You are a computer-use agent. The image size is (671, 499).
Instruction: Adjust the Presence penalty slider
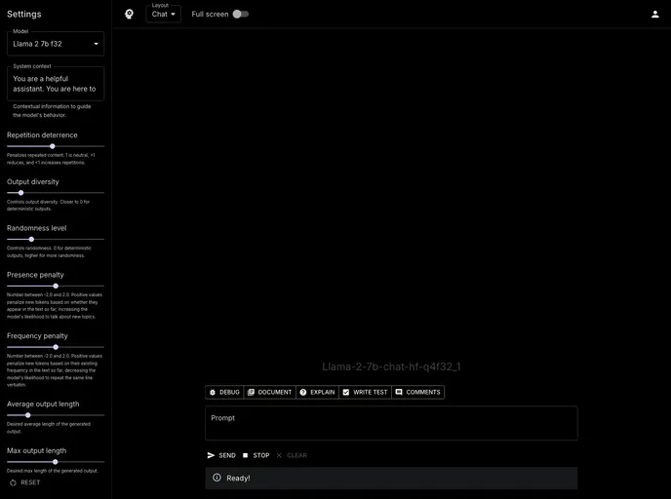(56, 287)
